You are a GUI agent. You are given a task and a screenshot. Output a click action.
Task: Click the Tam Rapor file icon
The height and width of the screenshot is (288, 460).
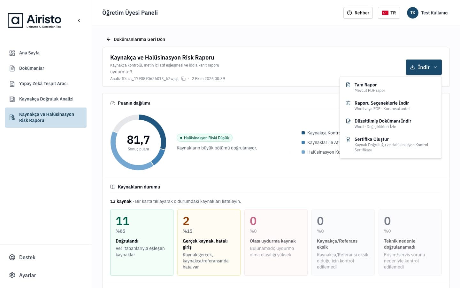[x=348, y=85]
